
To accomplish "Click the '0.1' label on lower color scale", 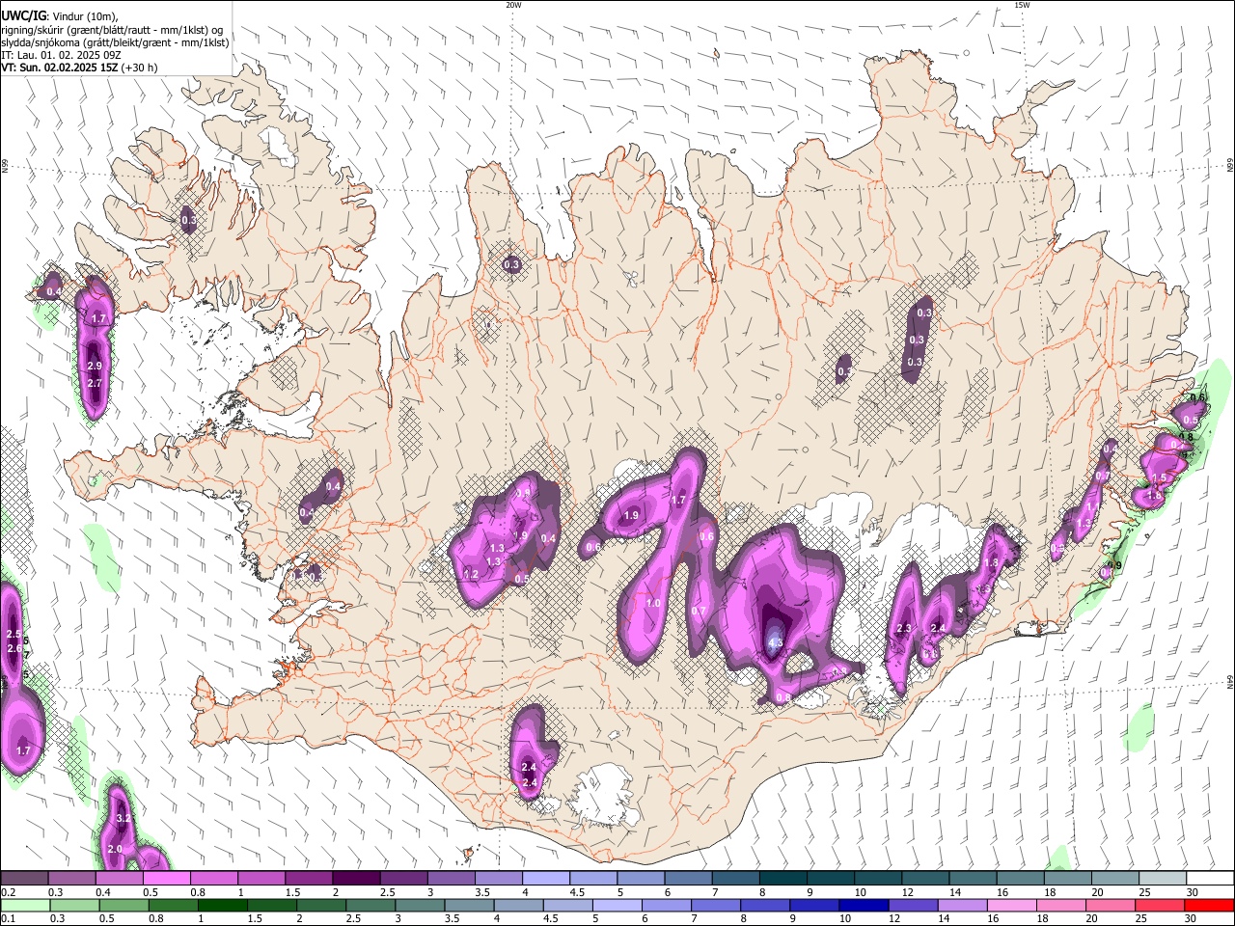I will (9, 919).
